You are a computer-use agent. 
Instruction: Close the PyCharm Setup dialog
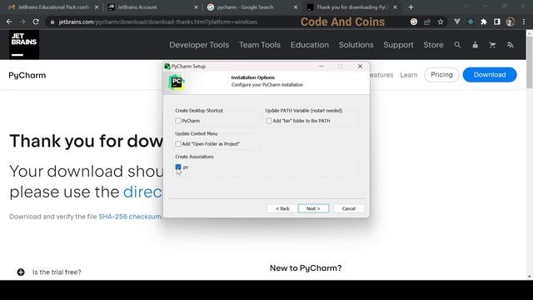[x=360, y=67]
